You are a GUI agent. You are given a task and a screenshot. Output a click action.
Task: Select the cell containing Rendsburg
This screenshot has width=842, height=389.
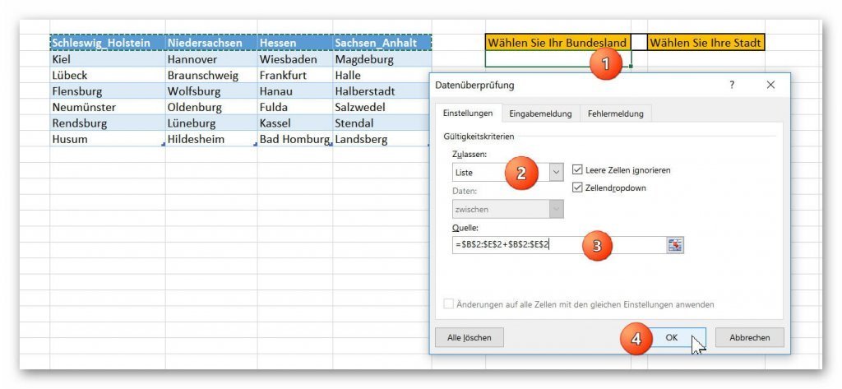pyautogui.click(x=108, y=123)
